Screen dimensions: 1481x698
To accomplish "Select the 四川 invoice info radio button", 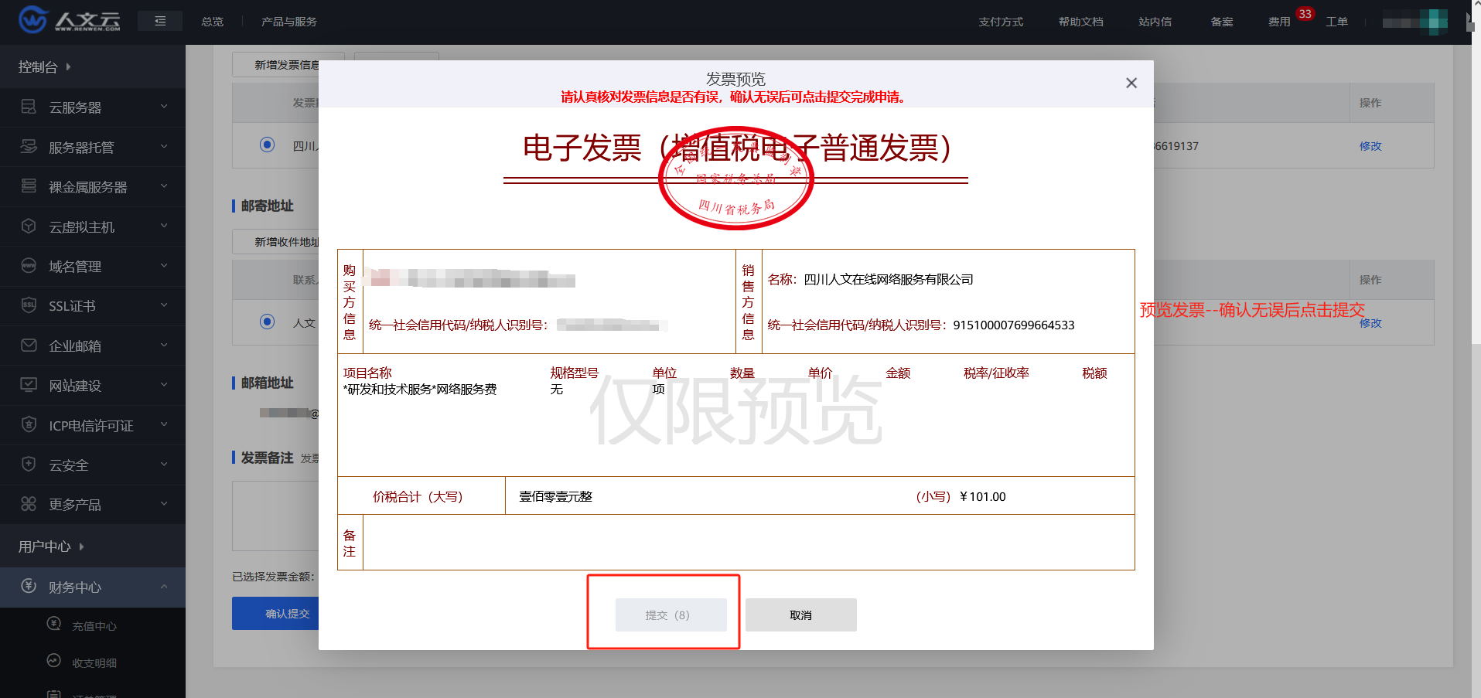I will point(268,145).
